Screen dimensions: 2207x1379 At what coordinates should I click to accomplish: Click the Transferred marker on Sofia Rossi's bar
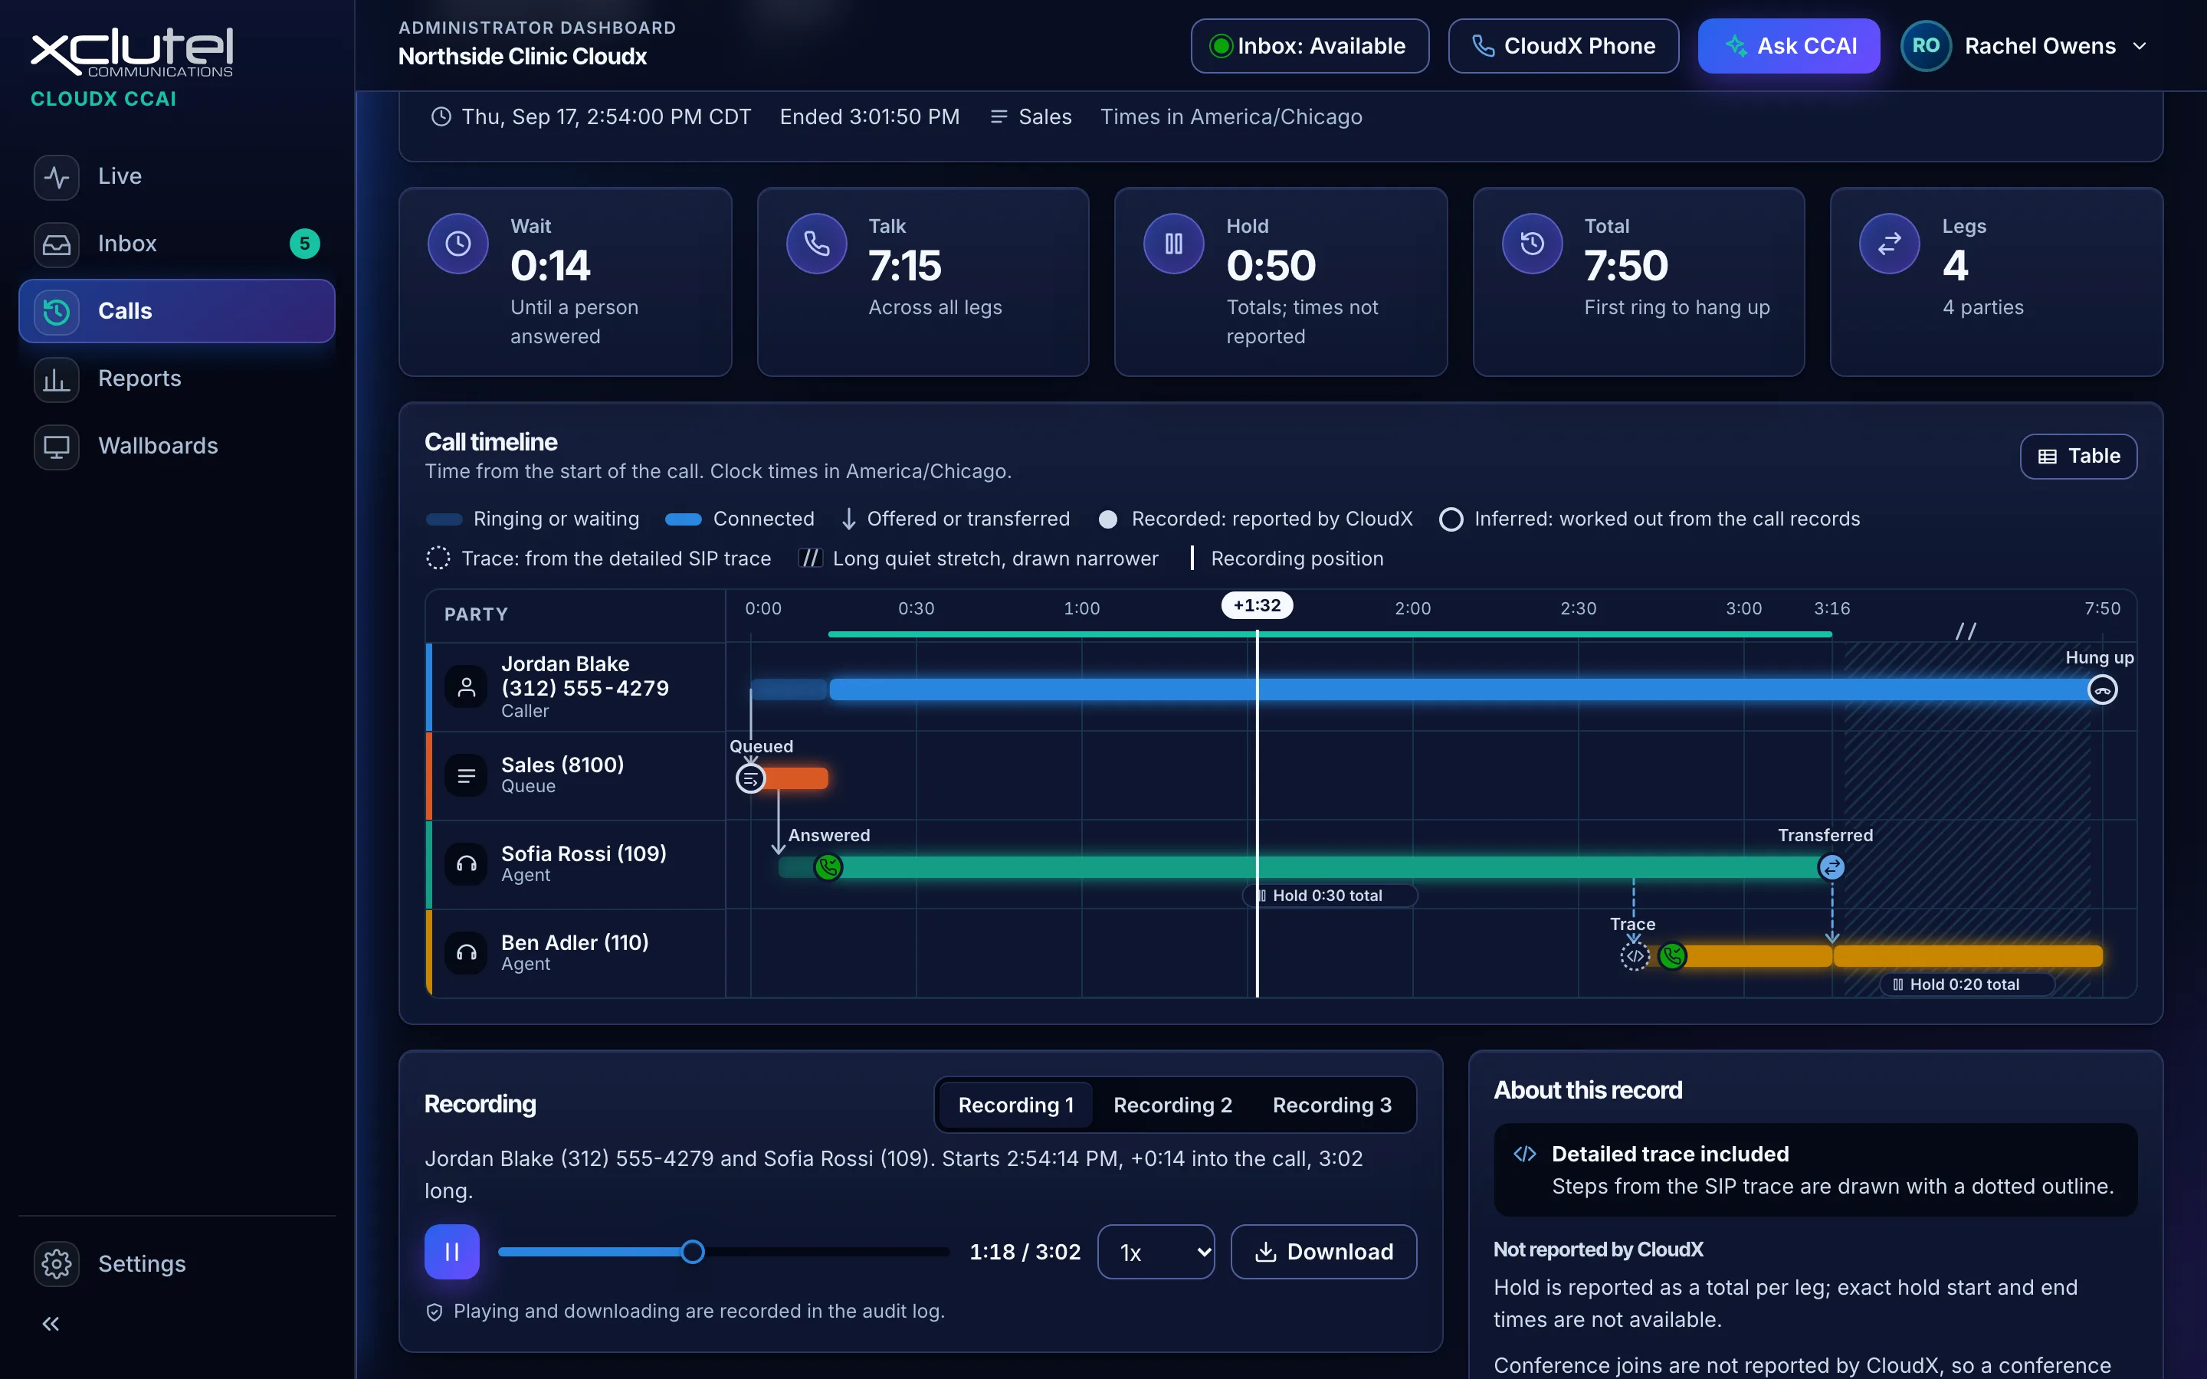(x=1832, y=866)
